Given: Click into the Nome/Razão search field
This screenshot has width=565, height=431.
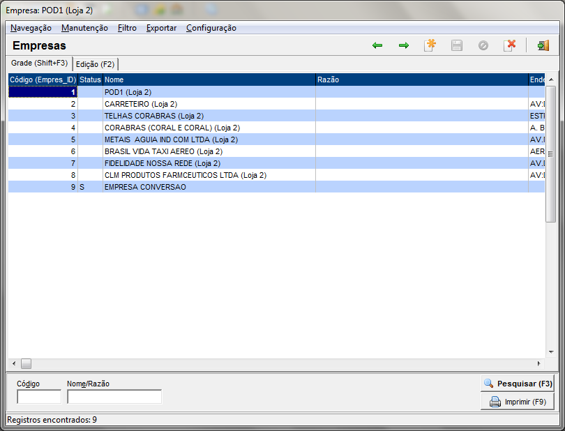Looking at the screenshot, I should pyautogui.click(x=114, y=396).
